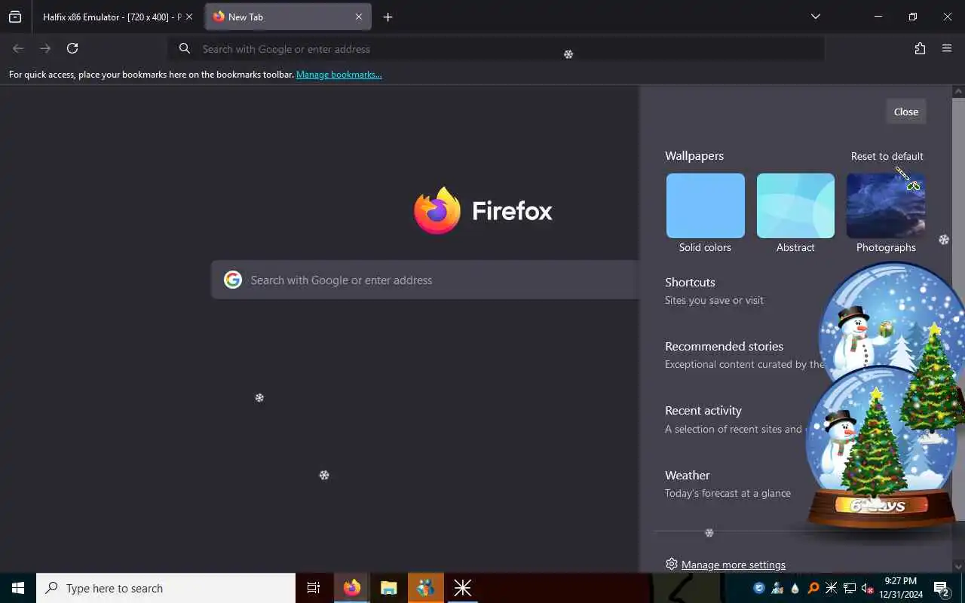Close the New Tab tab
The width and height of the screenshot is (965, 603).
359,17
